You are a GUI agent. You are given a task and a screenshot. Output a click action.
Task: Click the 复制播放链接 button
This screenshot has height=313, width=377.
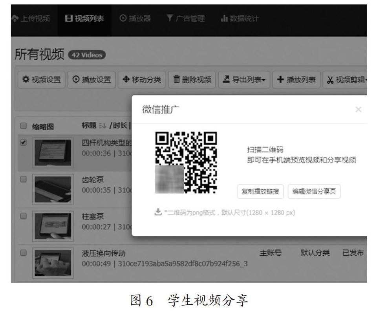260,191
